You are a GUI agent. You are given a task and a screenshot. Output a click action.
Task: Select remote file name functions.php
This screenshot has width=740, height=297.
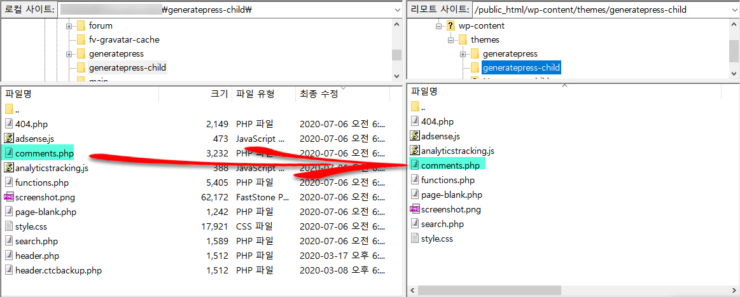(448, 179)
